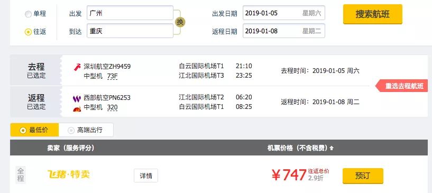The width and height of the screenshot is (432, 193).
Task: Select the 高端出行 premium travel option
Action: point(86,130)
